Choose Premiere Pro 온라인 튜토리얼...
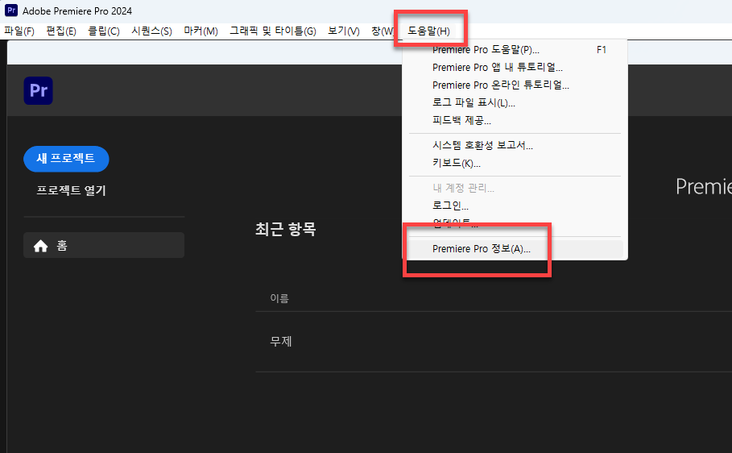 tap(515, 85)
